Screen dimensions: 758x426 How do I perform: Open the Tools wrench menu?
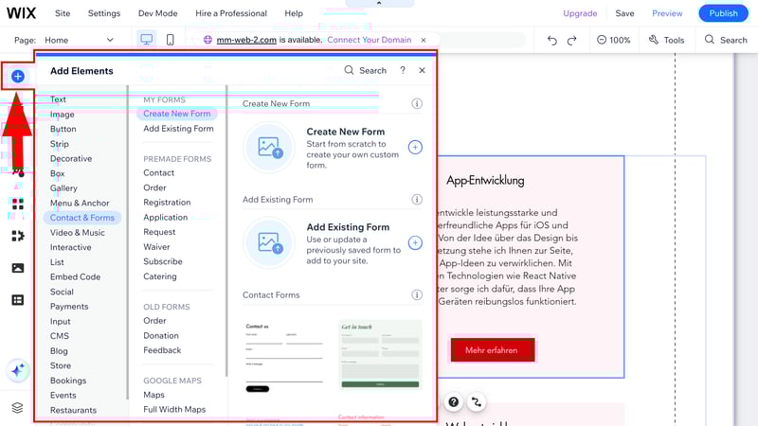[x=667, y=40]
